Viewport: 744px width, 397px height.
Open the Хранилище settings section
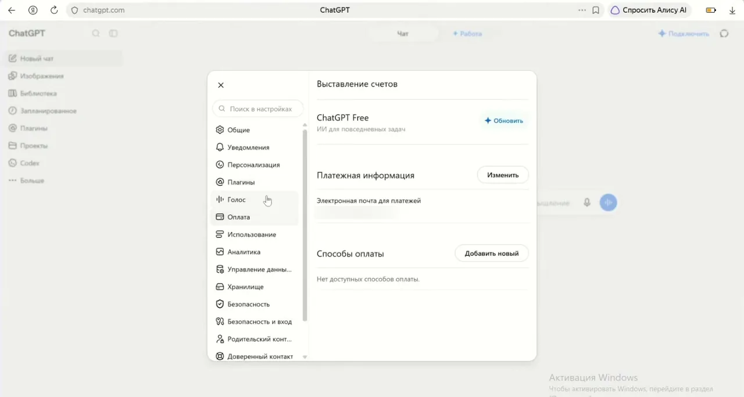(x=255, y=287)
